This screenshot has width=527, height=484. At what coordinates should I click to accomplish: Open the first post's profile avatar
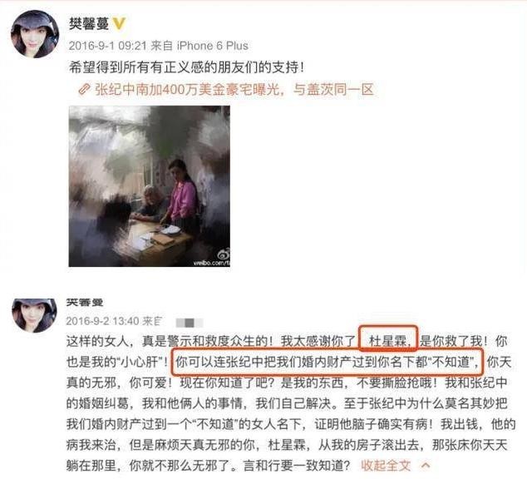pos(35,34)
